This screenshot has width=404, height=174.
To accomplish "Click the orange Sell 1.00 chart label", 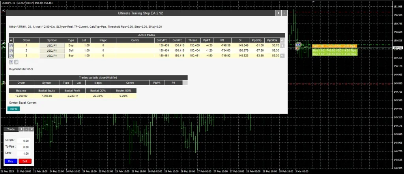I will [334, 46].
